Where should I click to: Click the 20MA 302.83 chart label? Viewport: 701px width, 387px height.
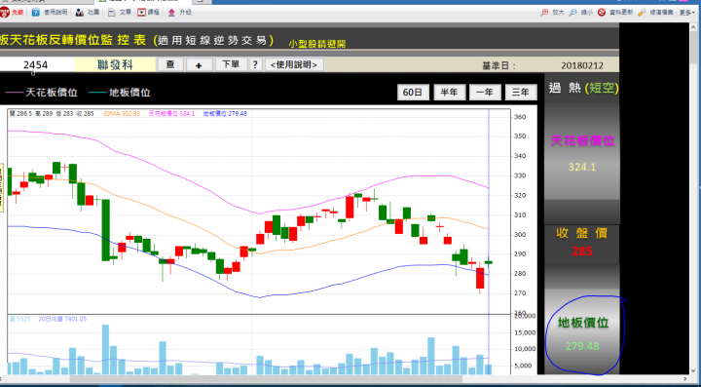(x=121, y=114)
